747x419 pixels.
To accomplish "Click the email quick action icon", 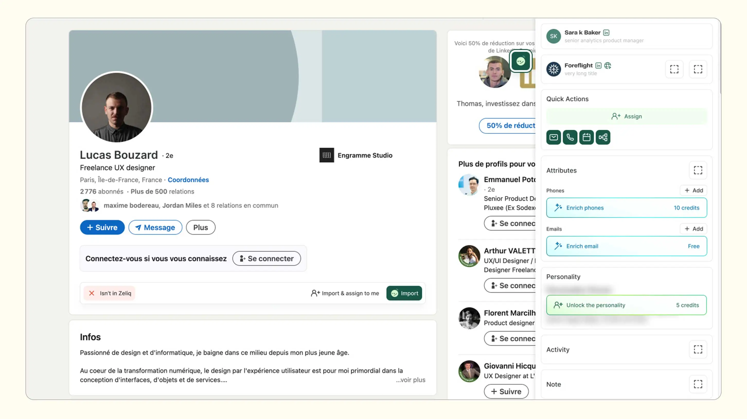I will pos(553,137).
